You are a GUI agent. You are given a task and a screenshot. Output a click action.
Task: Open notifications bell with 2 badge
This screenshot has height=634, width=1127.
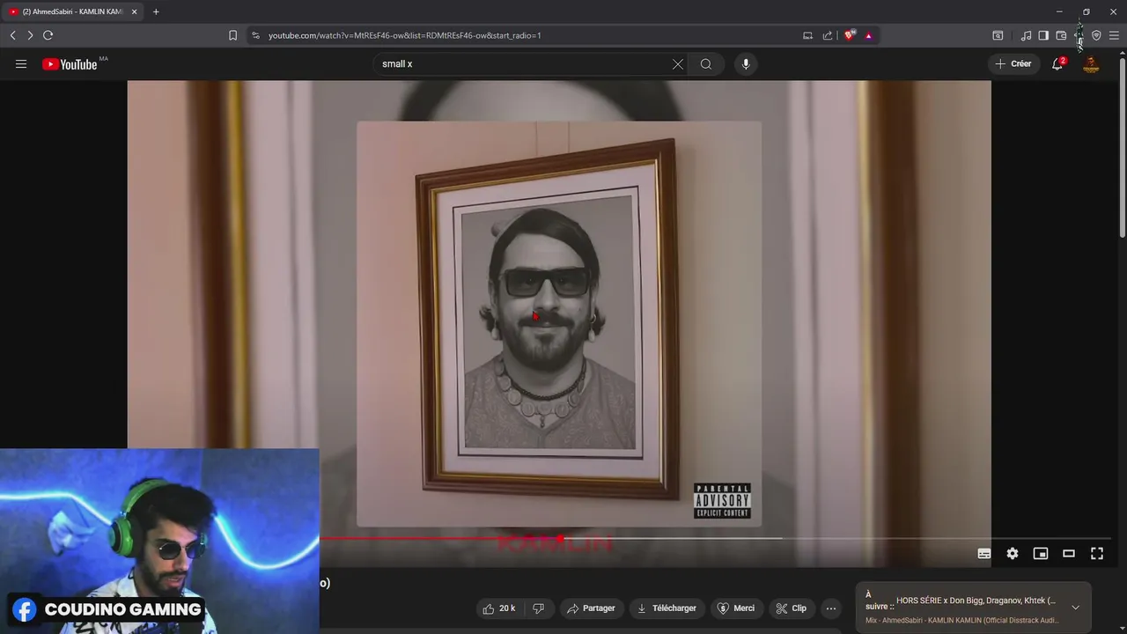pyautogui.click(x=1057, y=64)
